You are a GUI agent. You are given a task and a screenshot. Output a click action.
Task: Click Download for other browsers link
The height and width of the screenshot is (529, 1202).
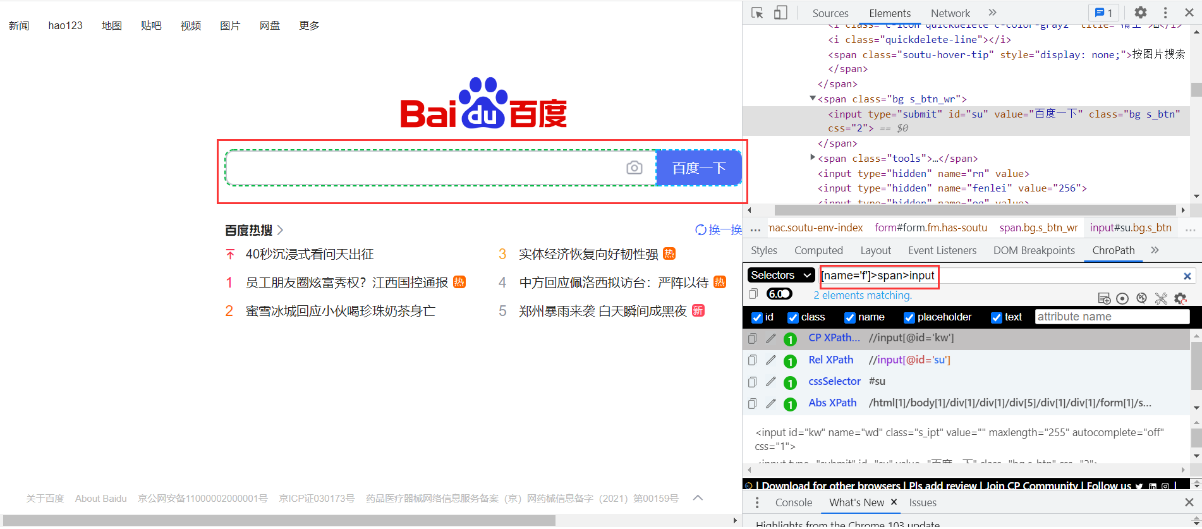831,486
